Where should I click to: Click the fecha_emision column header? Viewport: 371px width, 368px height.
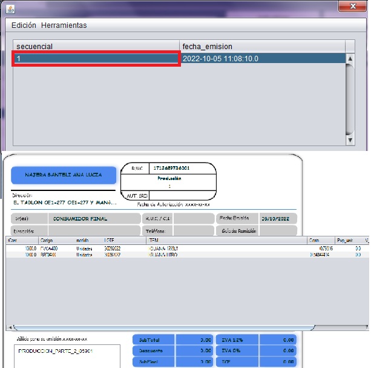click(x=263, y=47)
